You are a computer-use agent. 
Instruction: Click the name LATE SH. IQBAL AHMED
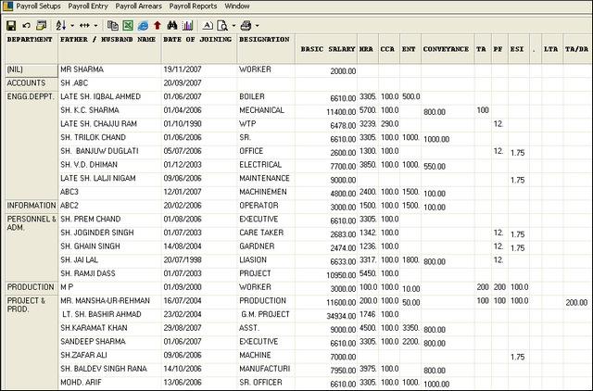pyautogui.click(x=101, y=96)
